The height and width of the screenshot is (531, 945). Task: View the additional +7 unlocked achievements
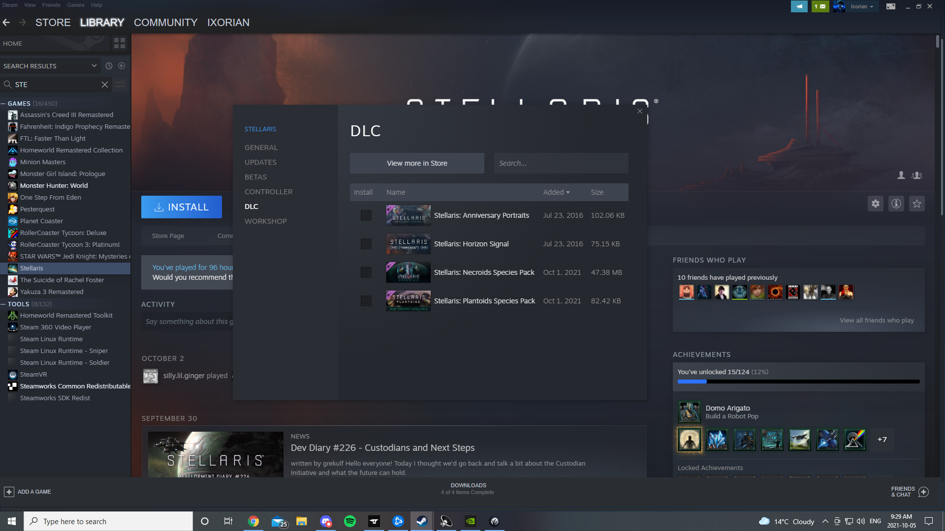point(882,440)
